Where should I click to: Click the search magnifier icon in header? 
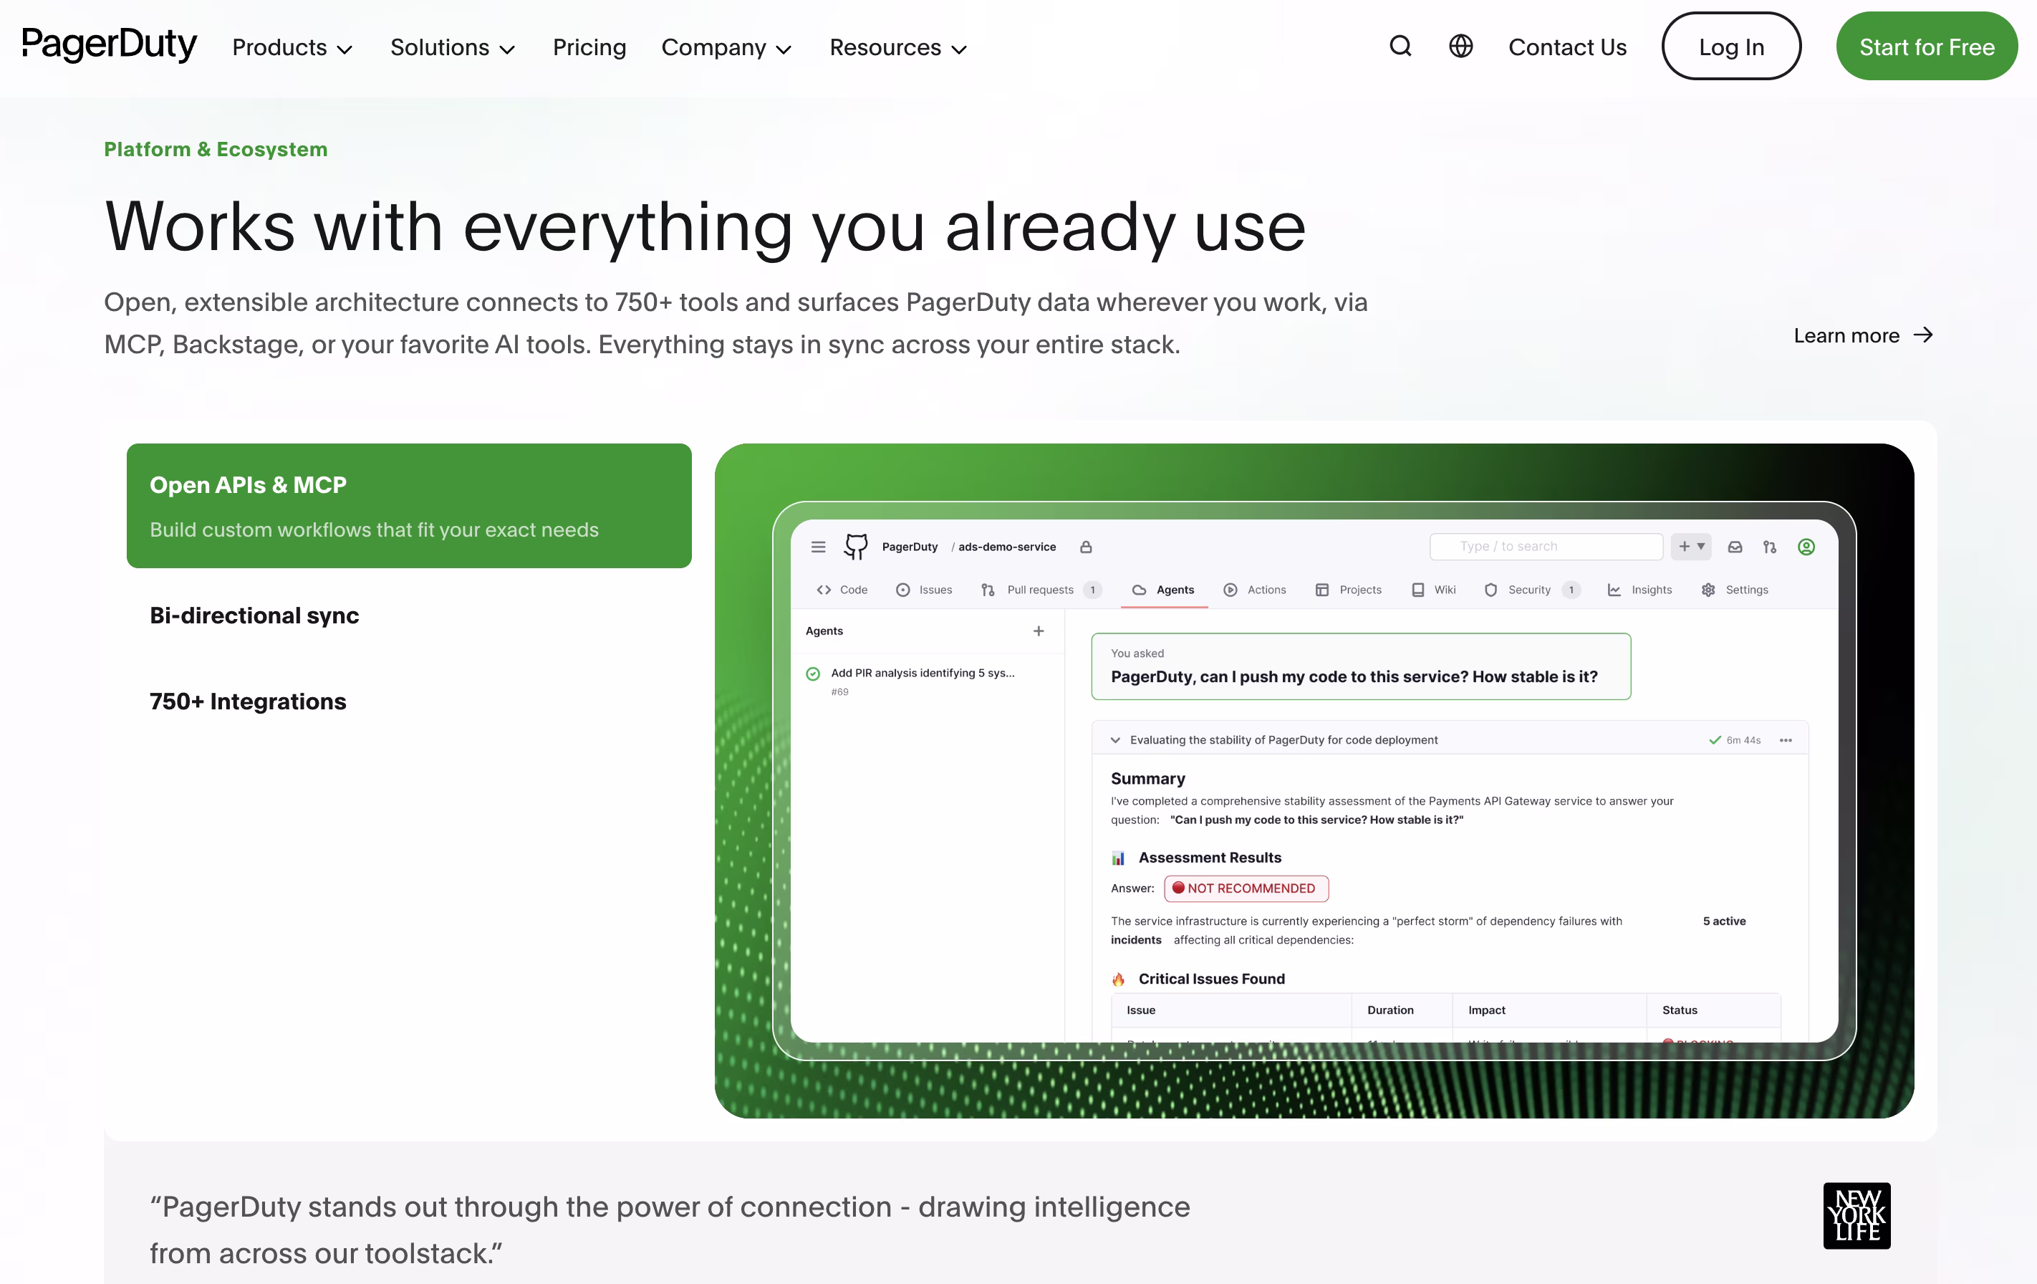point(1400,47)
